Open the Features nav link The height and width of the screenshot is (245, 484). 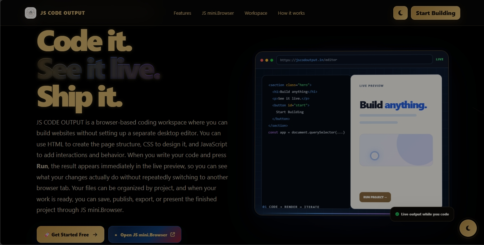tap(182, 13)
